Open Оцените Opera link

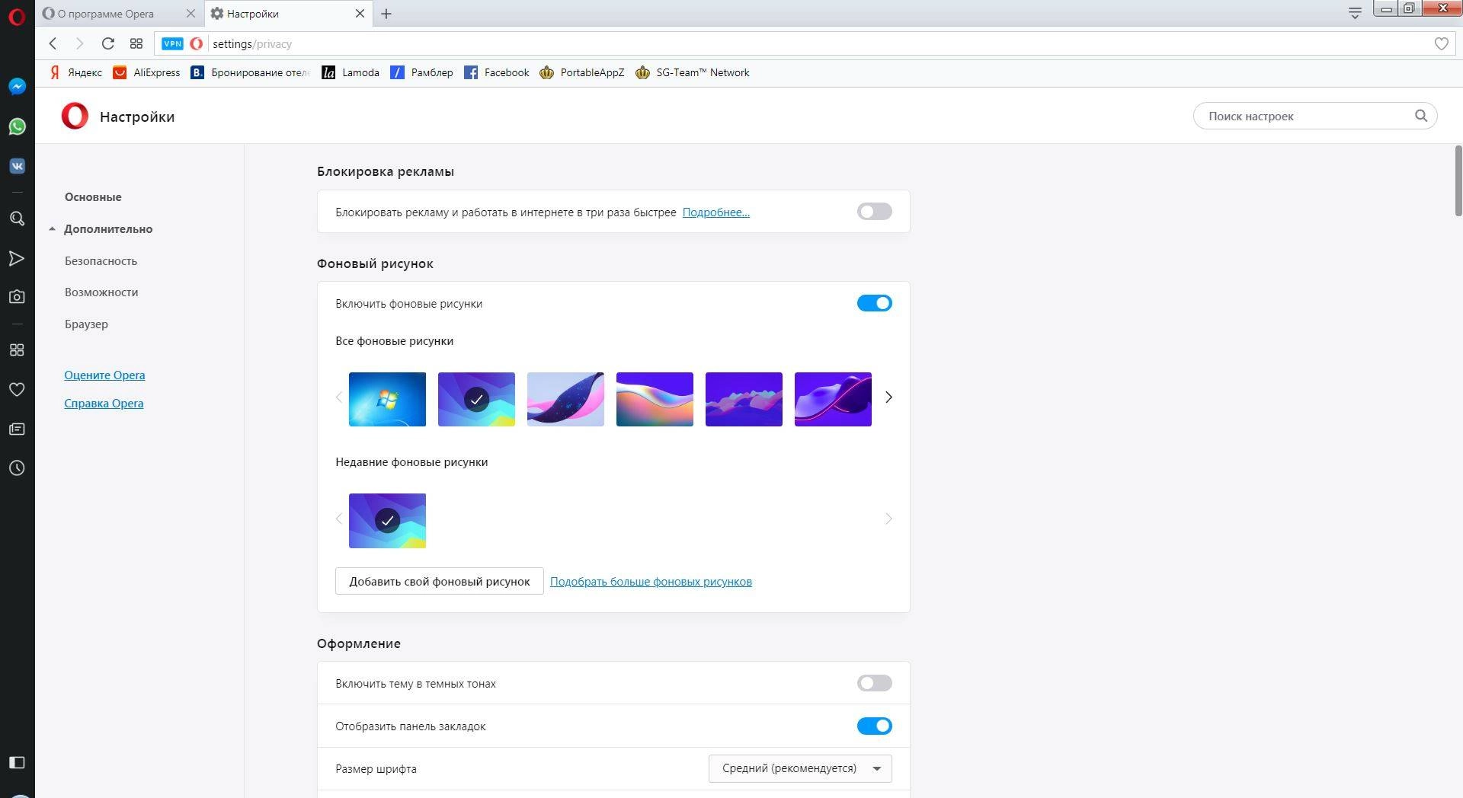tap(104, 375)
